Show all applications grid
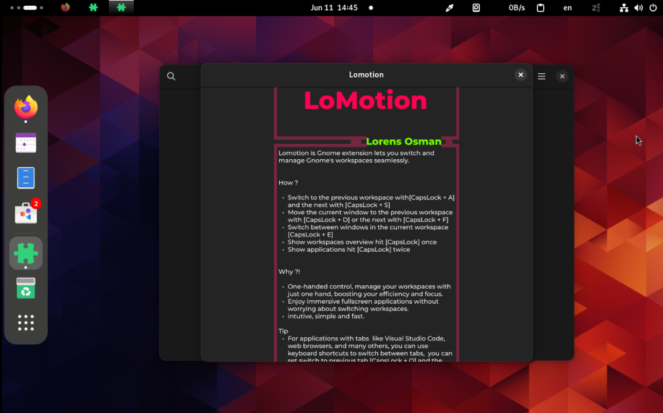This screenshot has height=413, width=663. 26,322
